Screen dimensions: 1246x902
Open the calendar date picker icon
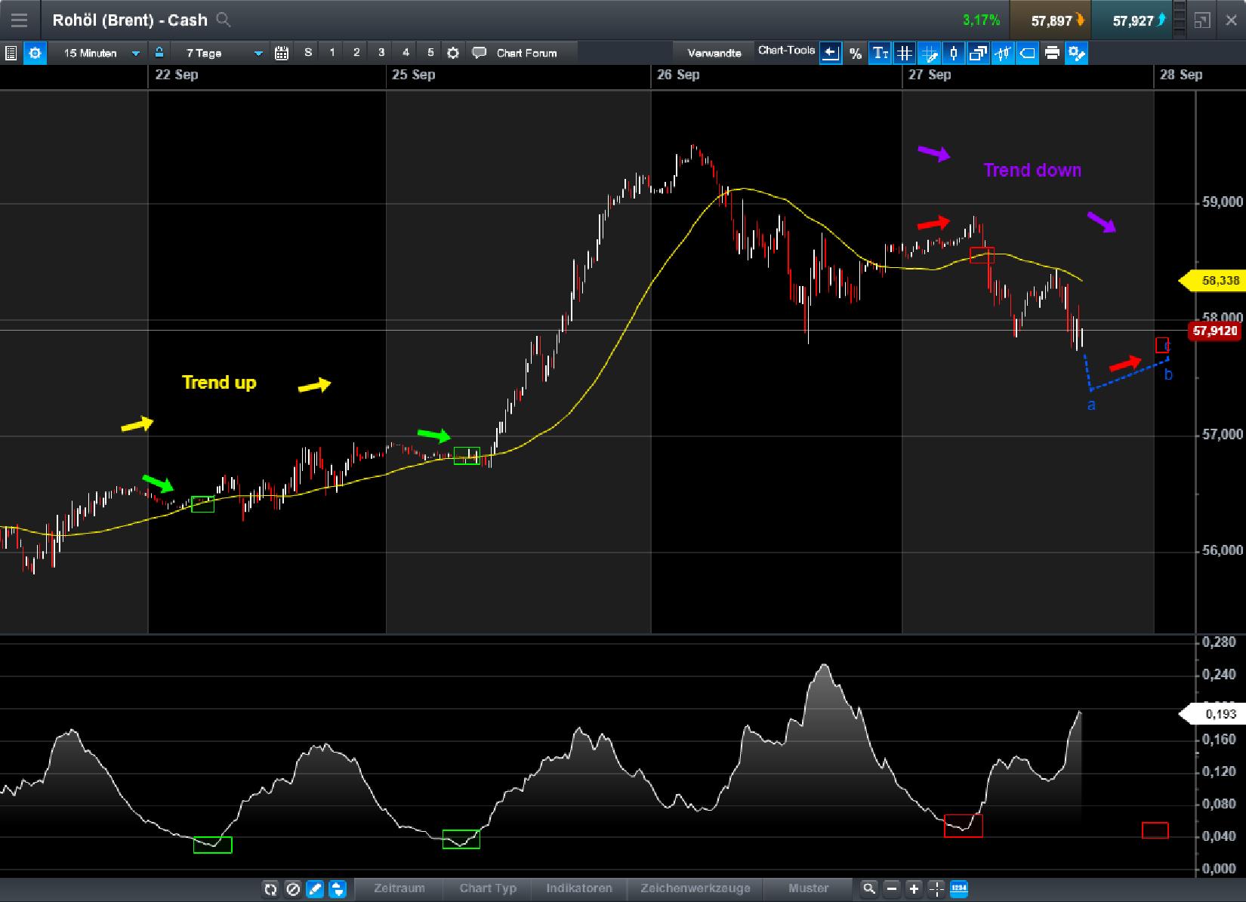(281, 53)
